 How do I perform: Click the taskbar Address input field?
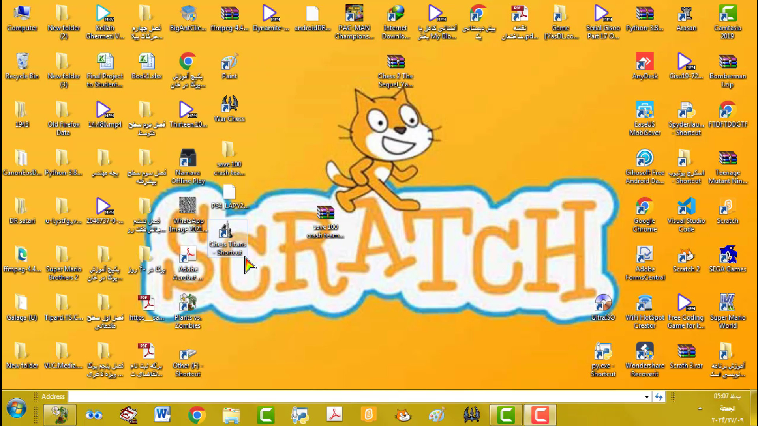[x=356, y=396]
